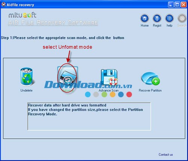Click the Regist label text
188x161 pixels.
click(x=157, y=26)
